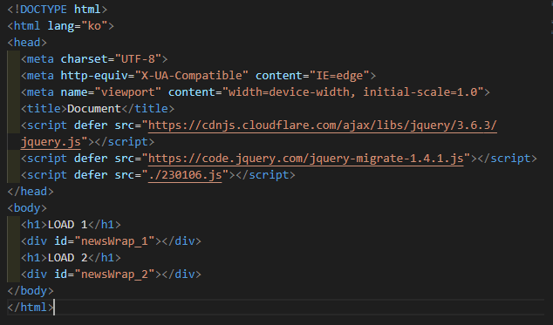Screen dimensions: 553x325
Task: Click the "IE=edge" content value
Action: click(339, 76)
